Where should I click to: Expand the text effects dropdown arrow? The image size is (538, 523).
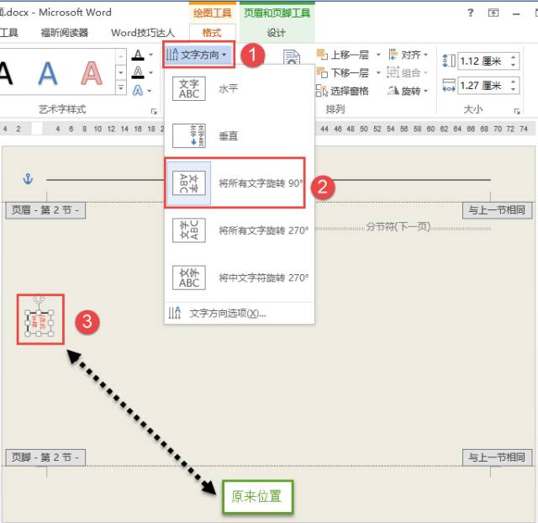[x=150, y=91]
